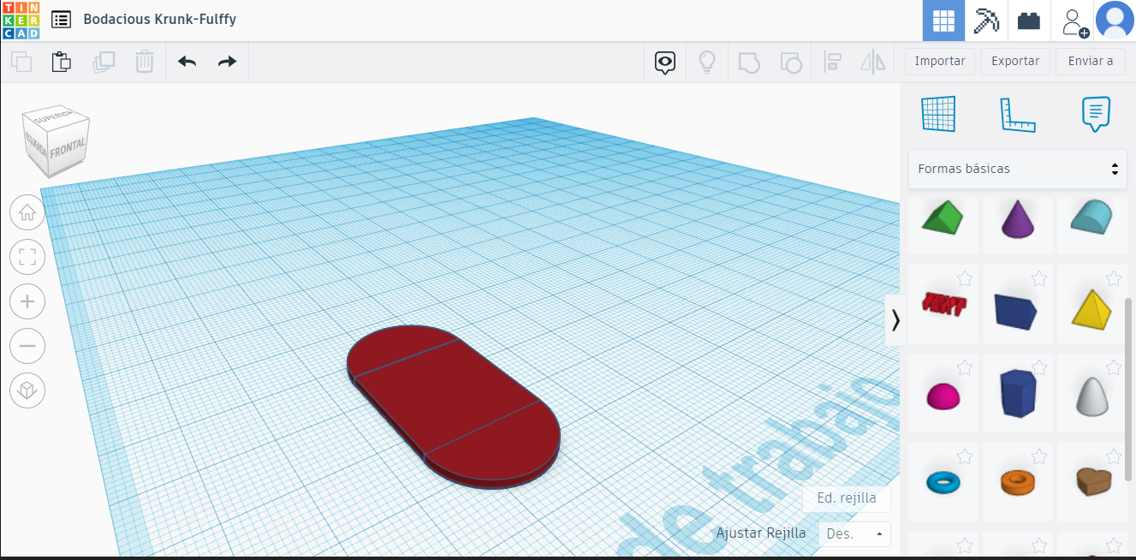
Task: Click the Delete trash can icon
Action: 145,62
